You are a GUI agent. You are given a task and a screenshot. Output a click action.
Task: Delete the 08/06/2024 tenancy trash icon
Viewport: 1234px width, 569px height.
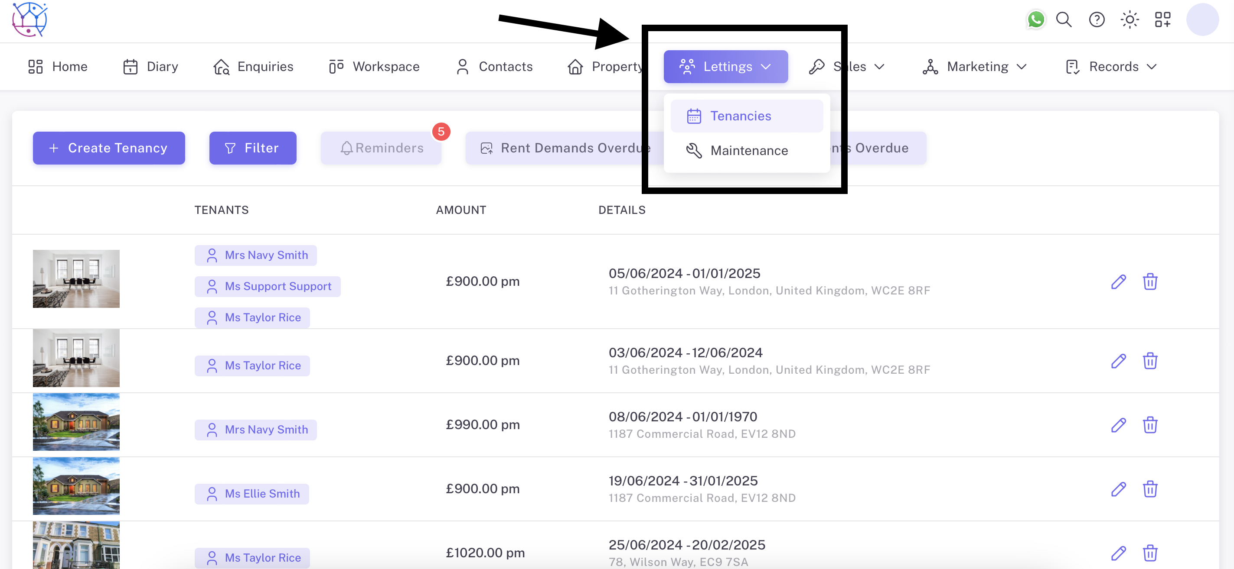point(1150,425)
